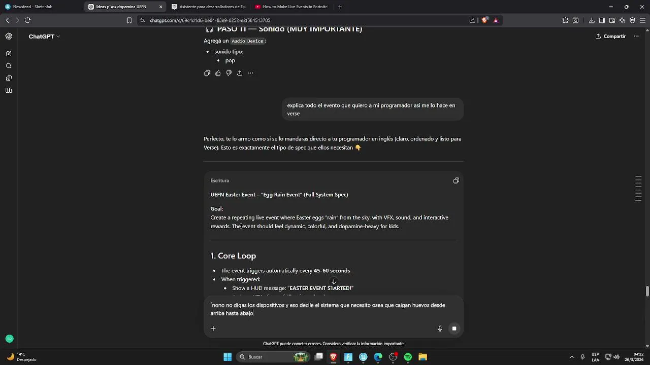Expand the ChatGPT model selector dropdown
The image size is (650, 365).
pyautogui.click(x=44, y=36)
